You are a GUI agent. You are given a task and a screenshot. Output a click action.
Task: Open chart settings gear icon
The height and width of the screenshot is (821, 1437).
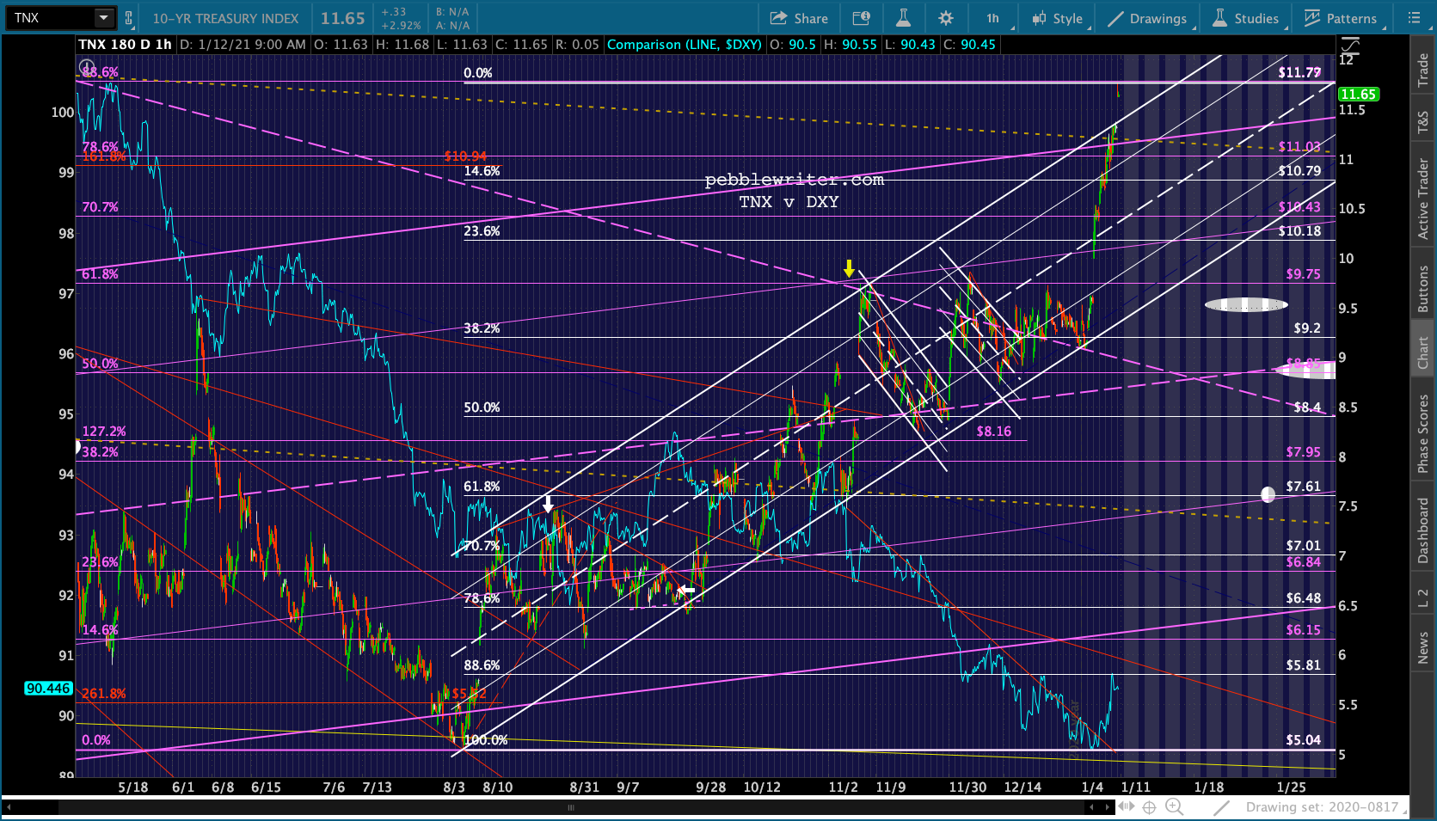(946, 18)
